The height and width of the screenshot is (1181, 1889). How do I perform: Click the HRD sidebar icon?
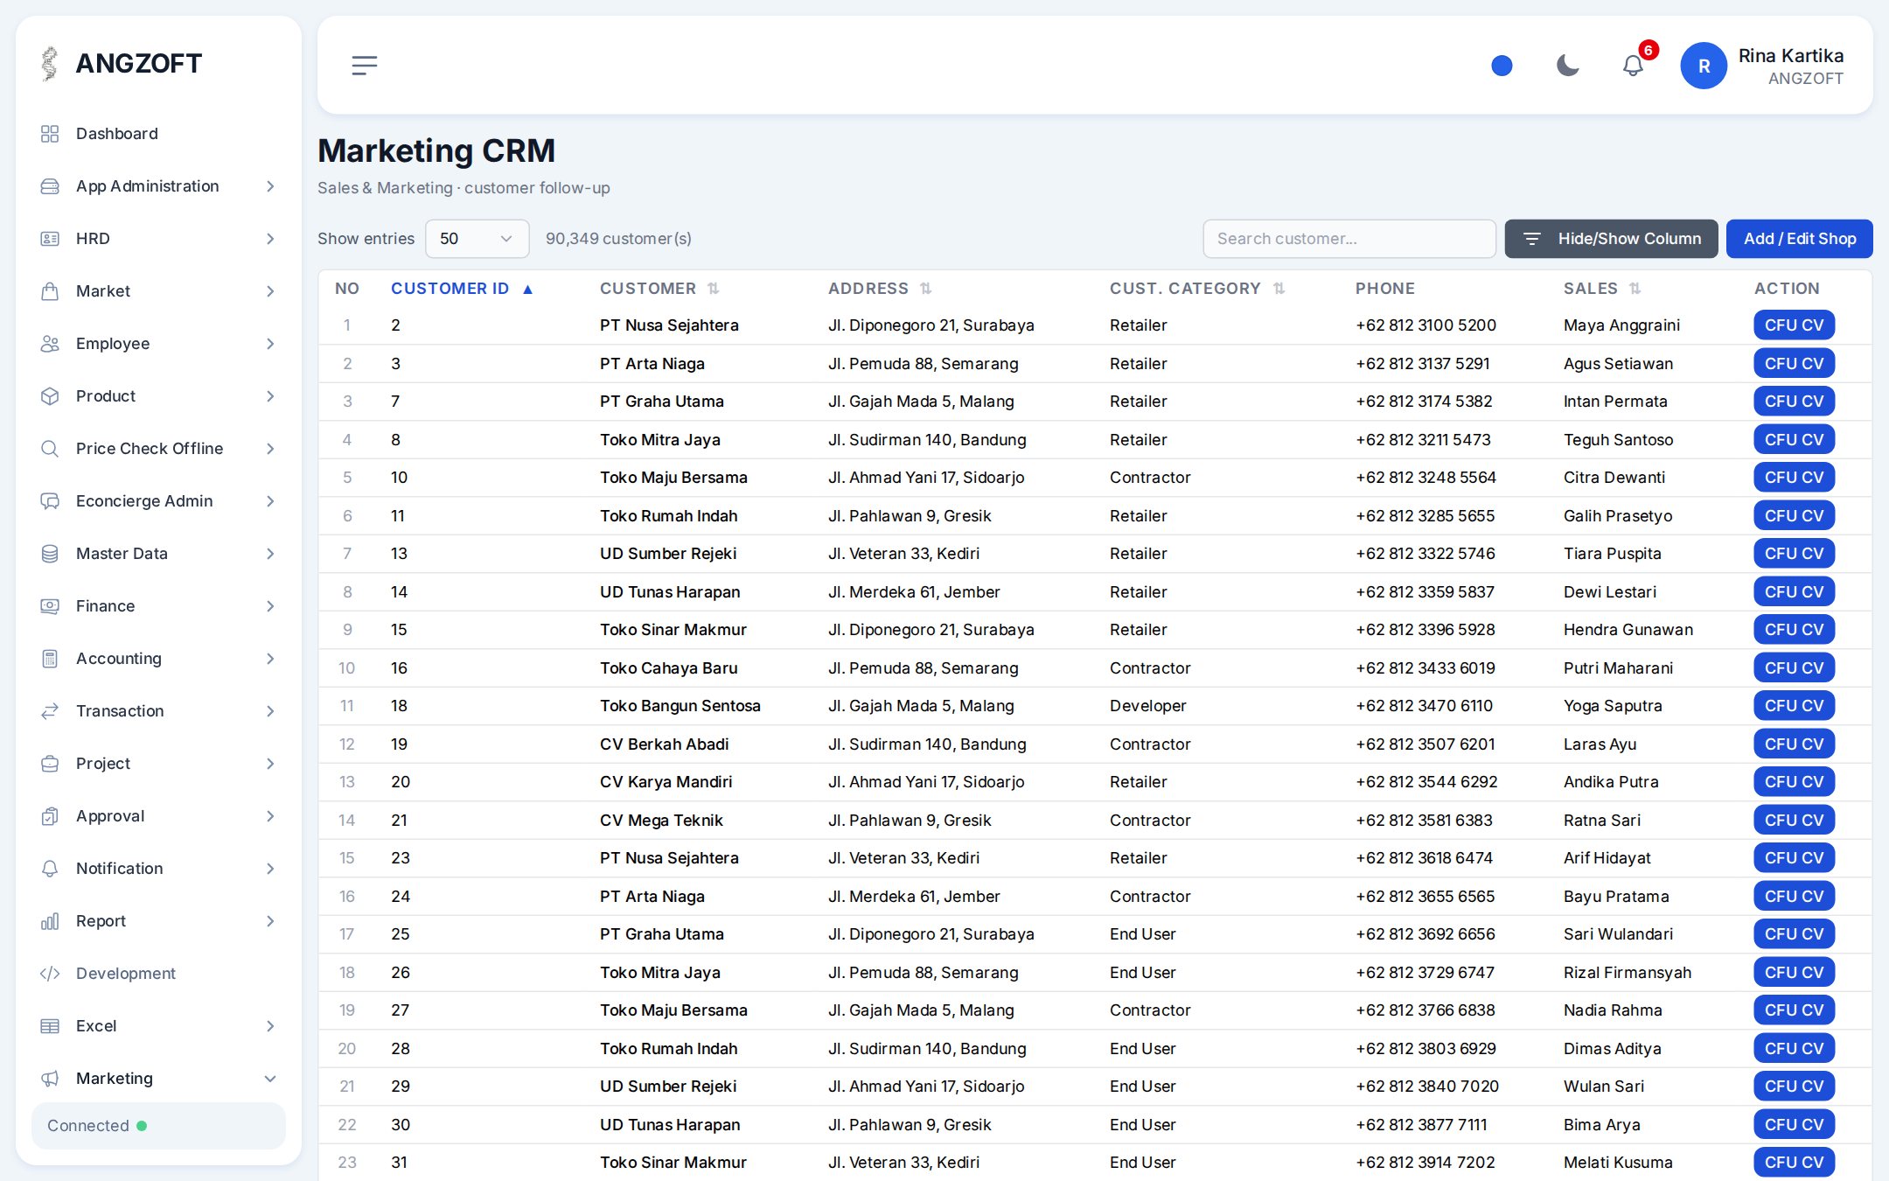(x=50, y=239)
